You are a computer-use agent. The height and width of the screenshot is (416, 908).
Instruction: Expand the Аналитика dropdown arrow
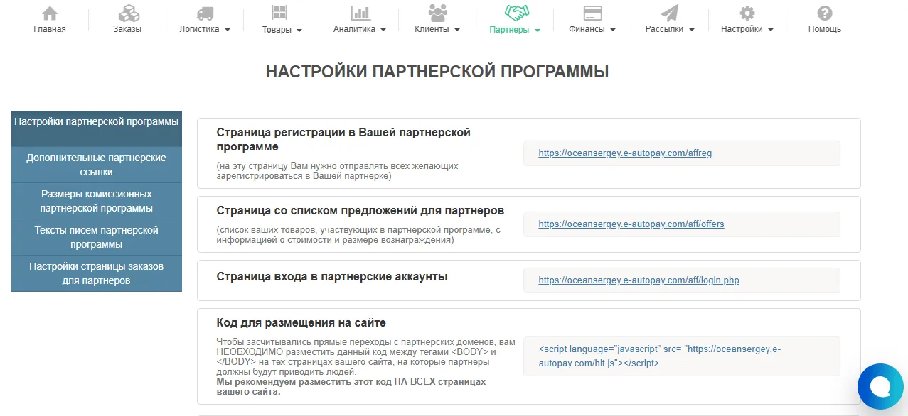(x=383, y=30)
